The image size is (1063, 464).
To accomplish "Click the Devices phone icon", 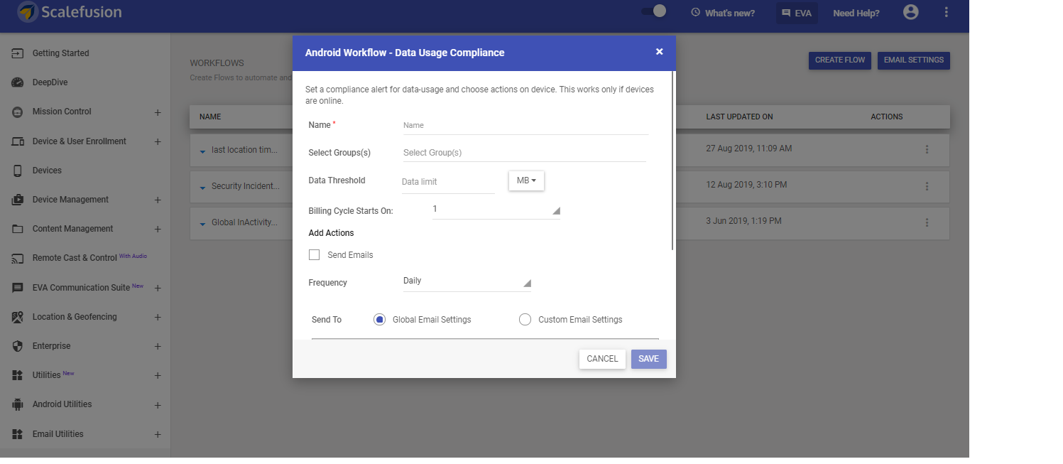I will pos(18,171).
